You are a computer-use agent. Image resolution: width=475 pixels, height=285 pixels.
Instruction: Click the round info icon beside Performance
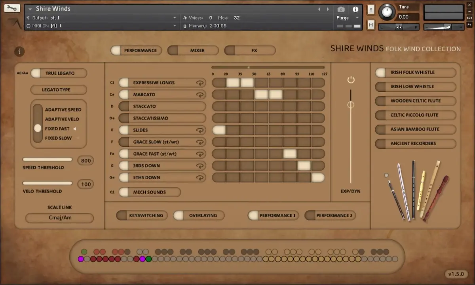pos(19,51)
